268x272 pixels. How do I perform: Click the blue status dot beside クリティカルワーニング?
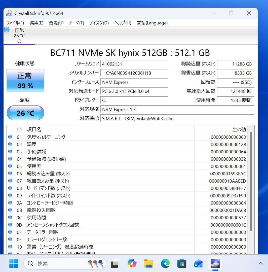[10, 137]
